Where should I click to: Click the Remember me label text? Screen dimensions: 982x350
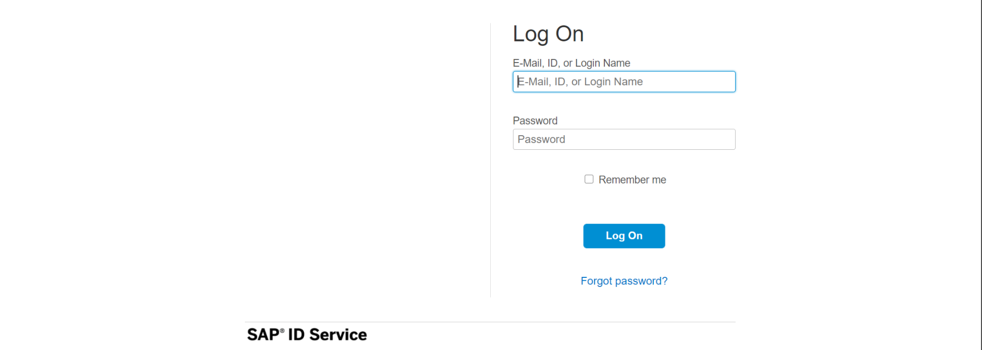tap(632, 180)
